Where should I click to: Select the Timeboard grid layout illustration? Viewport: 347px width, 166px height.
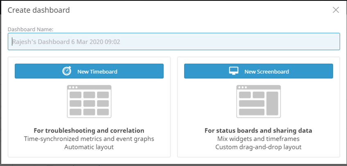89,101
